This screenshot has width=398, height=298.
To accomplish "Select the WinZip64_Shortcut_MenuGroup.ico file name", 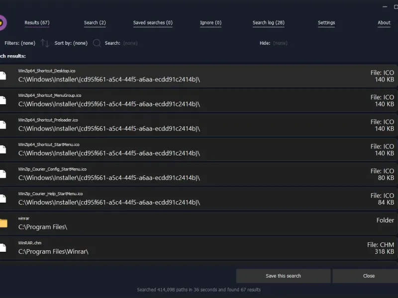I will [x=50, y=95].
